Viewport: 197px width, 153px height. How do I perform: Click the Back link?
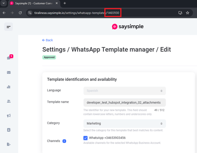48,40
